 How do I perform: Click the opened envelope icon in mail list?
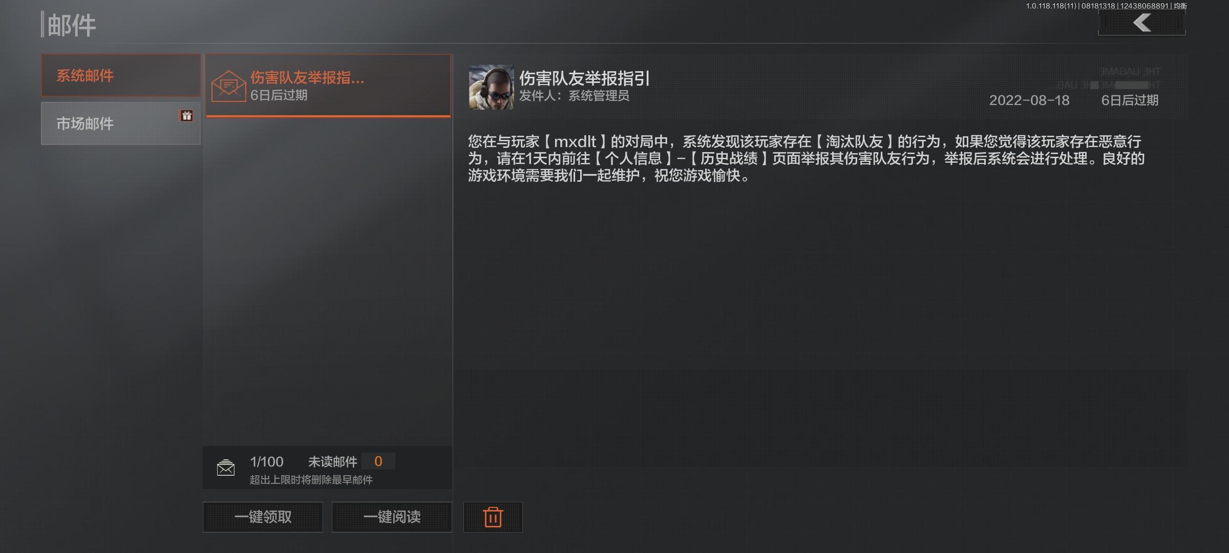point(228,86)
